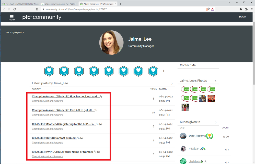
Task: Switch to the Google site search tab
Action: pyautogui.click(x=59, y=4)
